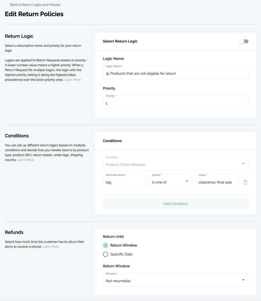The width and height of the screenshot is (261, 301).
Task: Choose the Specific Date radio option
Action: point(105,254)
